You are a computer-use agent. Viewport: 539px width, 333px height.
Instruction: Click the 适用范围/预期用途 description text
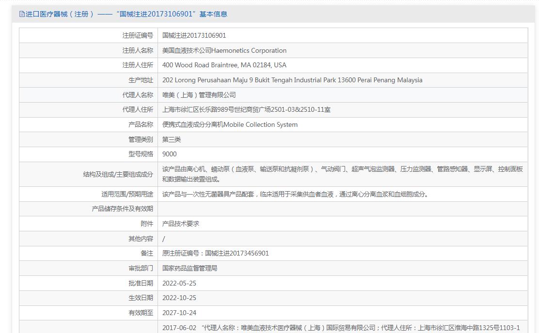tap(295, 194)
